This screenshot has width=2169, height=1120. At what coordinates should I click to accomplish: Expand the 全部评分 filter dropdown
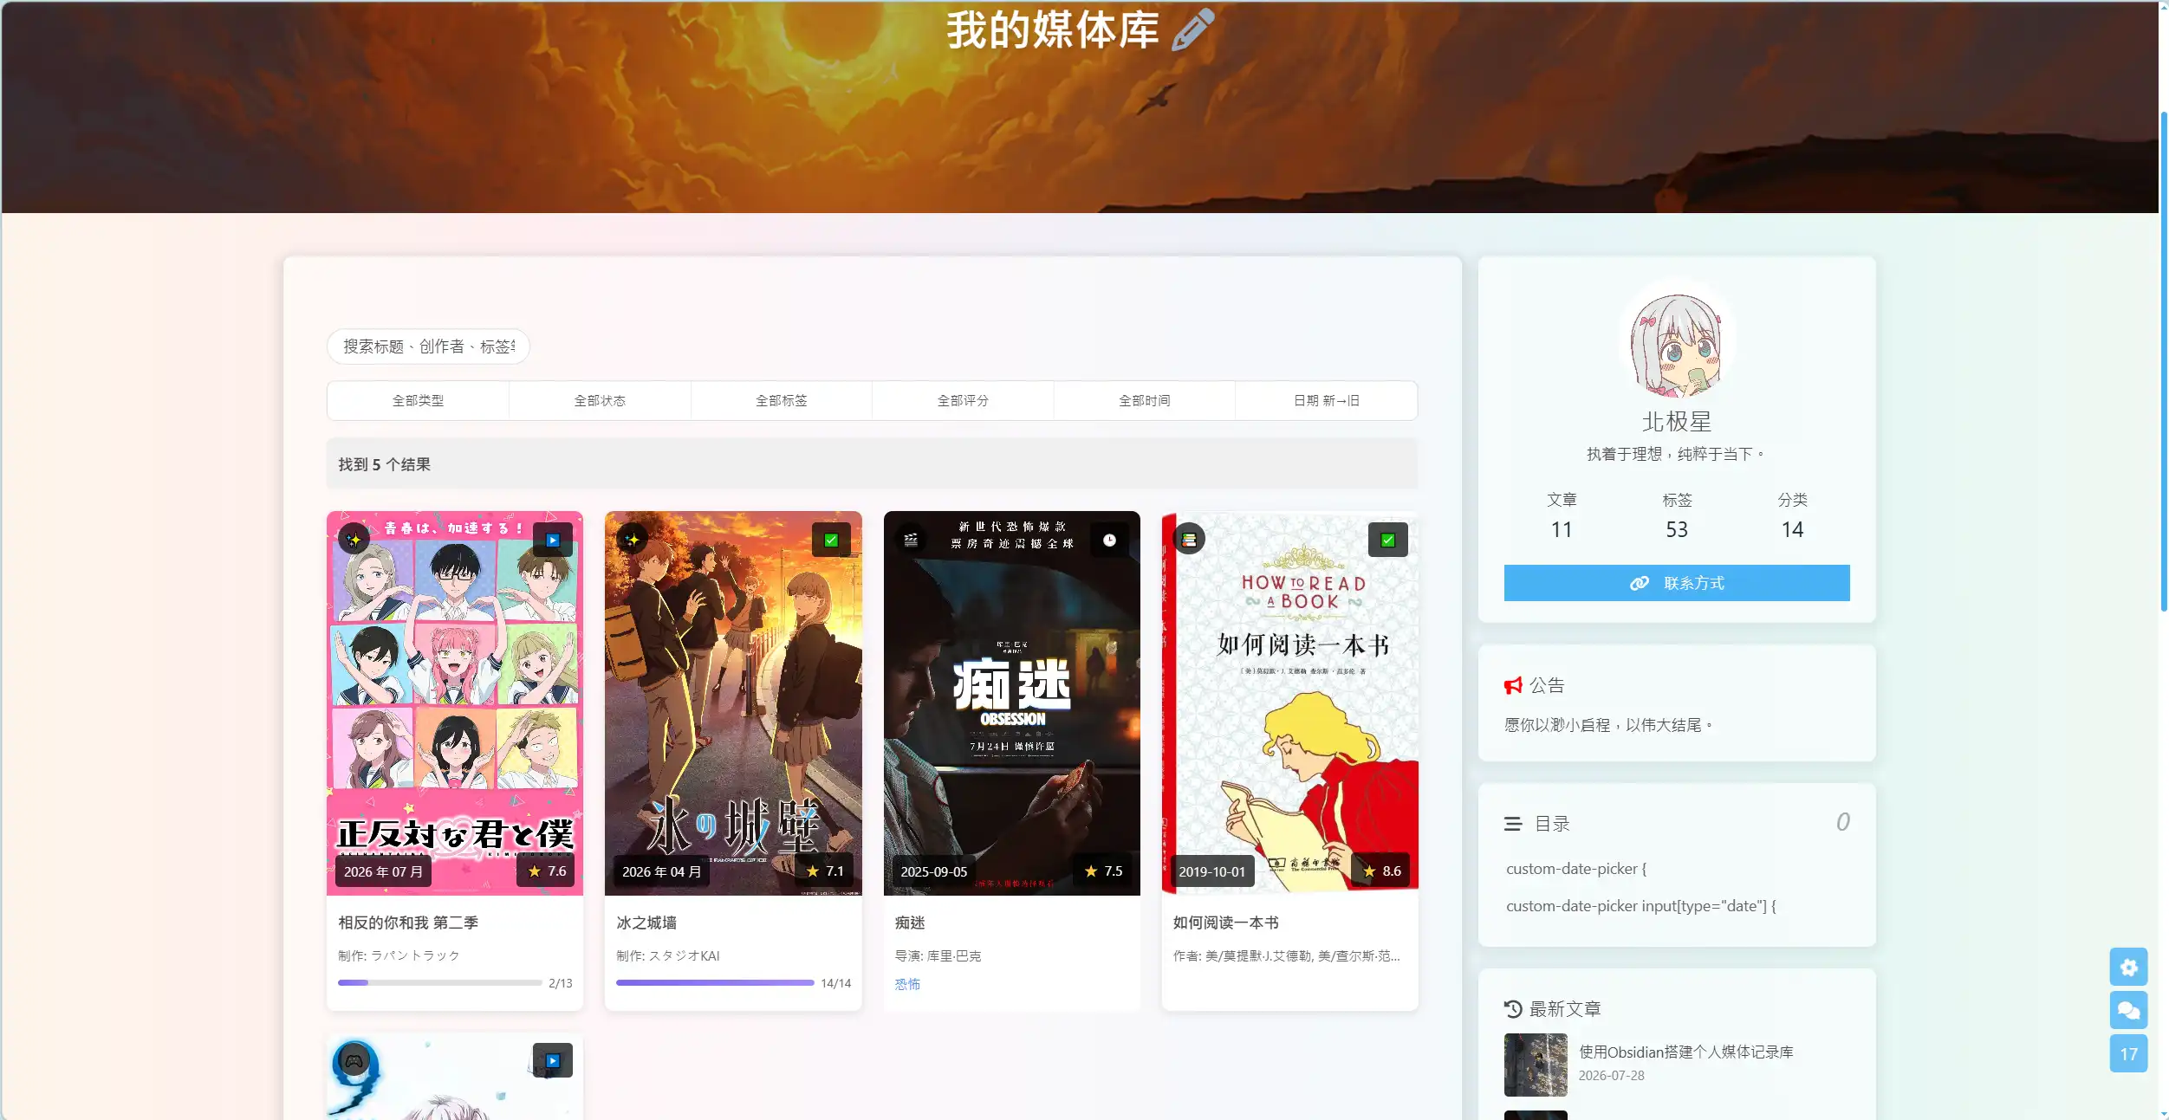963,400
